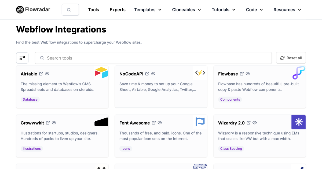Select Tools in the navigation menu
The height and width of the screenshot is (169, 322).
[x=93, y=9]
